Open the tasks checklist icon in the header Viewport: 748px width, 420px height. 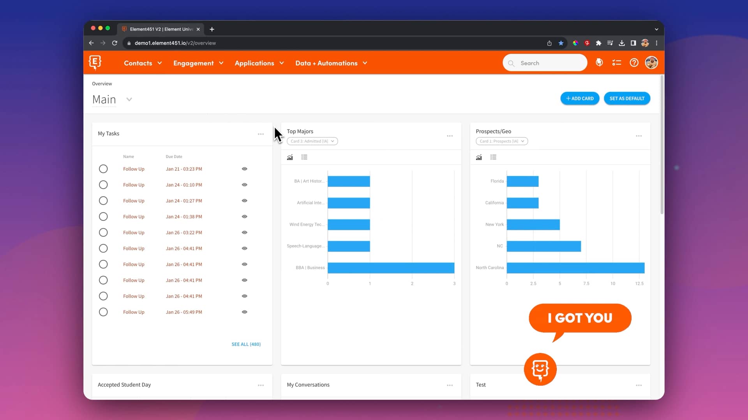(616, 62)
